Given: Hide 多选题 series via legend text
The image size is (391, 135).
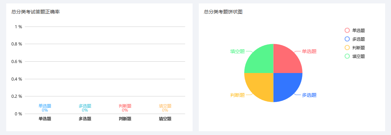Looking at the screenshot, I should [359, 39].
